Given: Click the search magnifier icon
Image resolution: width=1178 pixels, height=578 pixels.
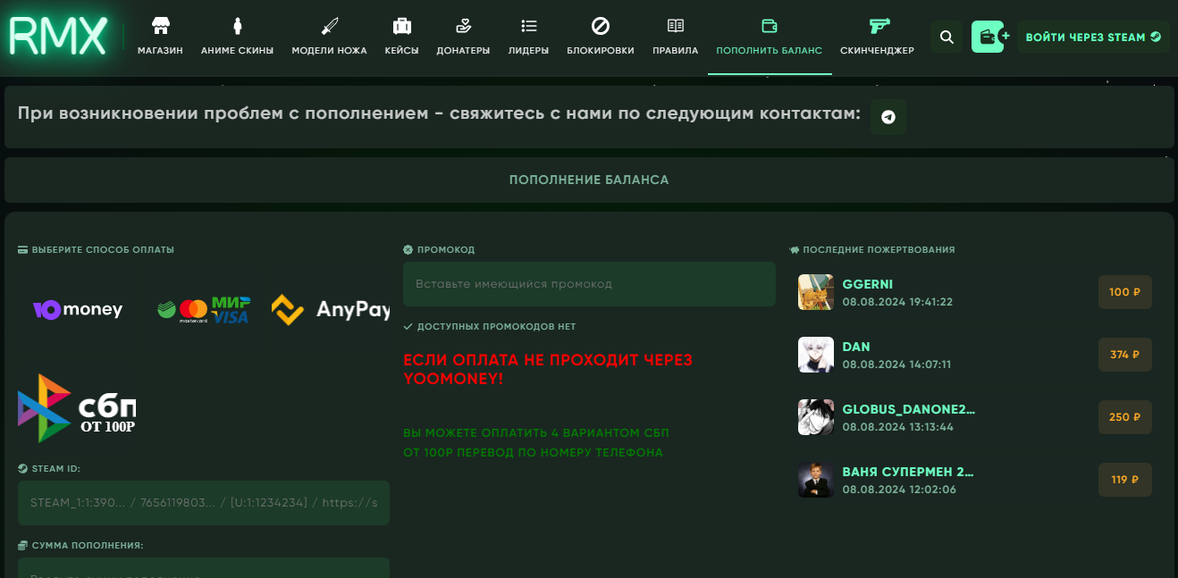Looking at the screenshot, I should pos(947,38).
